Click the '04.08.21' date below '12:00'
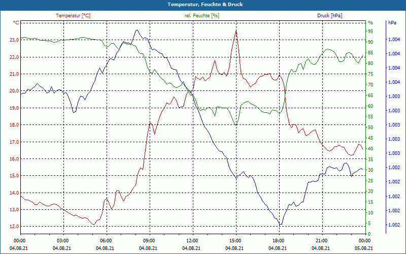The height and width of the screenshot is (254, 406). [x=191, y=248]
